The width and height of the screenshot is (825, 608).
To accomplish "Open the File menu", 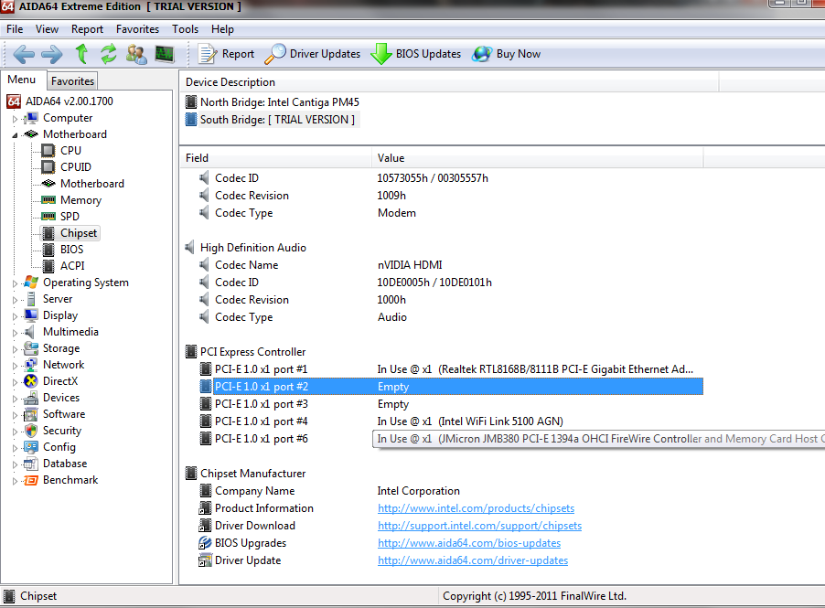I will coord(15,29).
